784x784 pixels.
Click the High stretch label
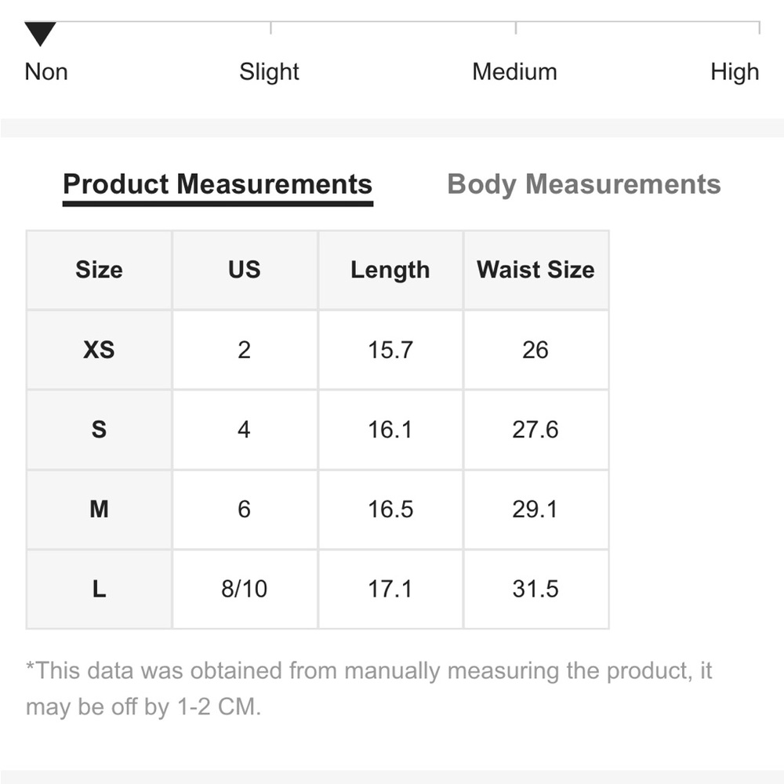point(735,72)
